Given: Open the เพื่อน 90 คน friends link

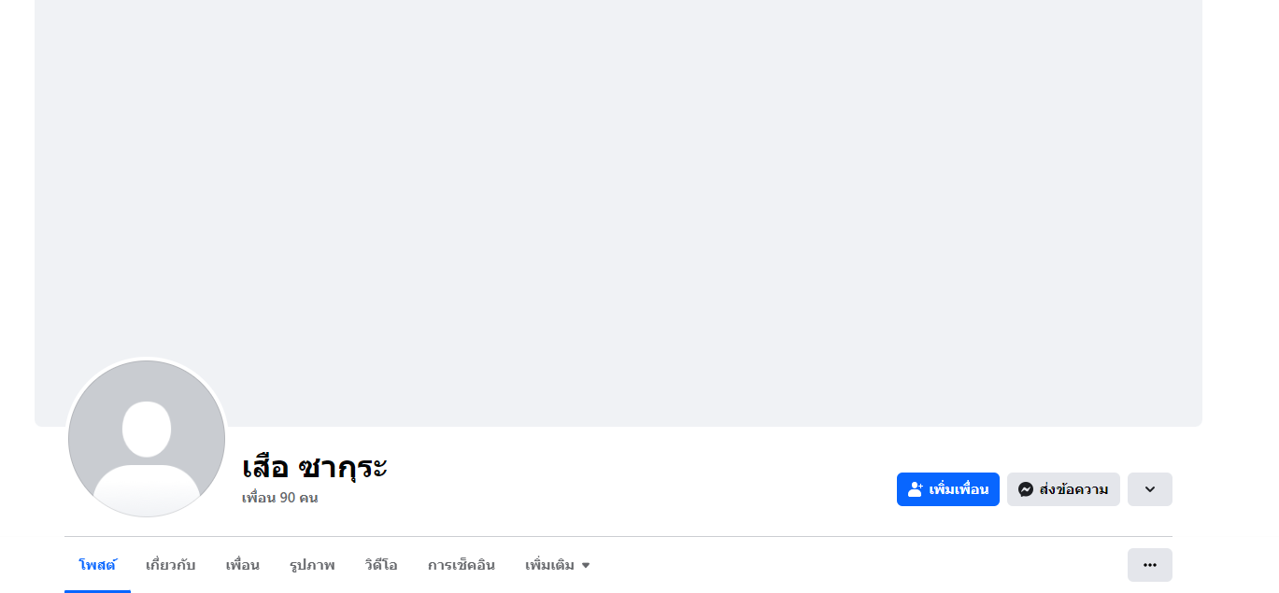Looking at the screenshot, I should pyautogui.click(x=279, y=498).
